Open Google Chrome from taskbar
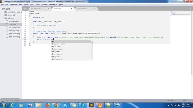Viewport: 193px width, 108px height. point(56,105)
